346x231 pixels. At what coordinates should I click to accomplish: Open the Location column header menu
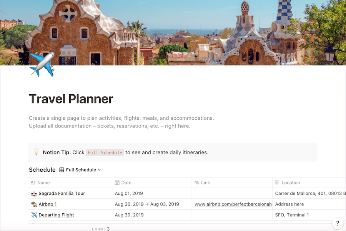click(x=290, y=183)
